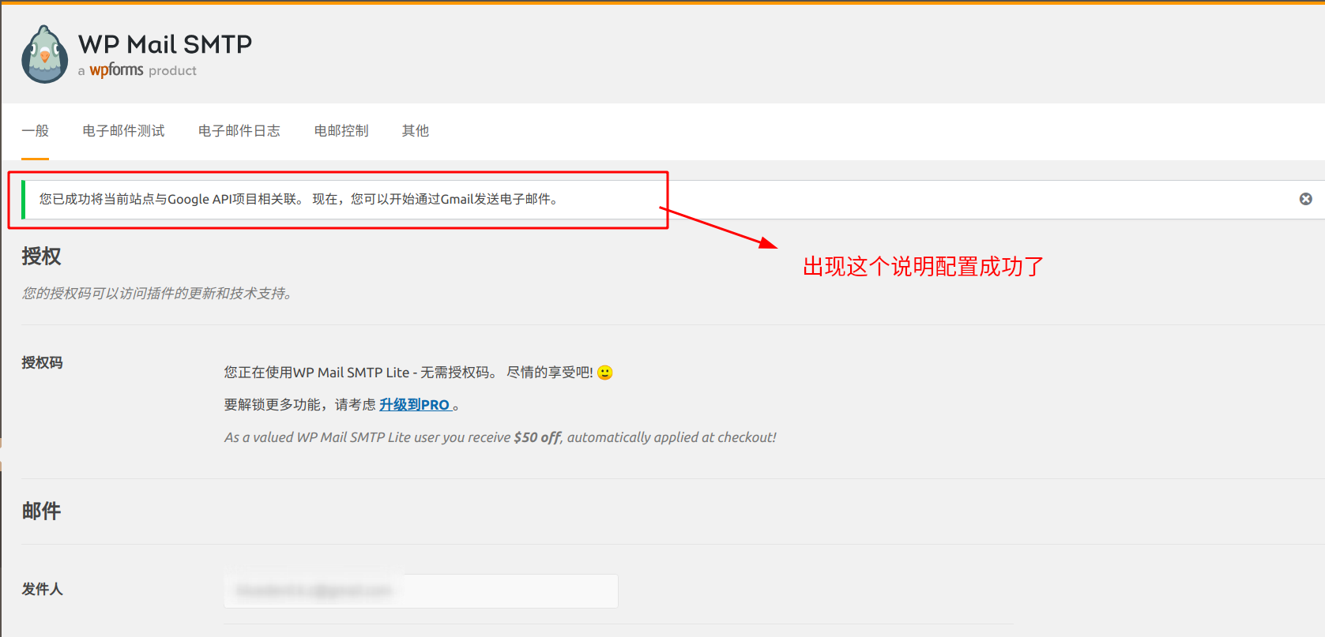Click the 授权码 label
Image resolution: width=1325 pixels, height=637 pixels.
(43, 363)
